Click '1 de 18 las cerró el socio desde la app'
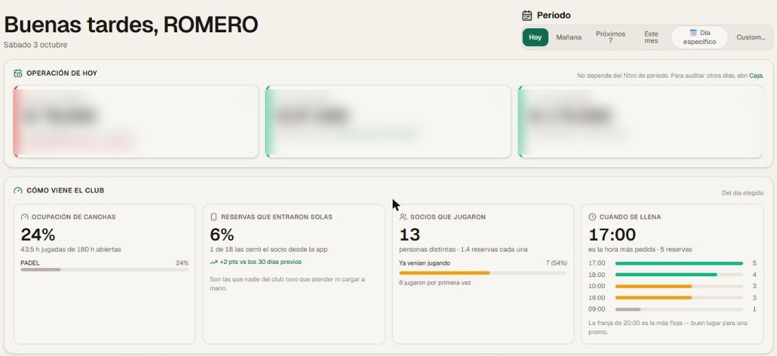The width and height of the screenshot is (777, 356). tap(269, 249)
